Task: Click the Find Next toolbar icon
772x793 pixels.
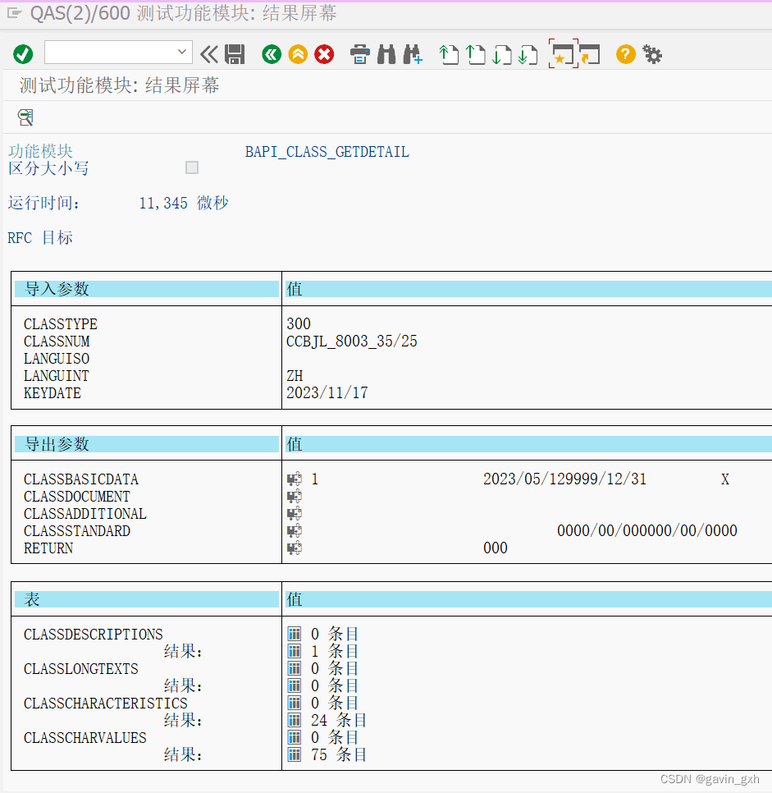Action: (x=413, y=54)
